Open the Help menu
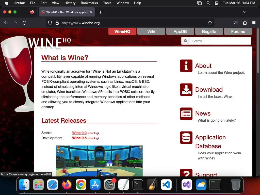This screenshot has width=260, height=195. [137, 3]
